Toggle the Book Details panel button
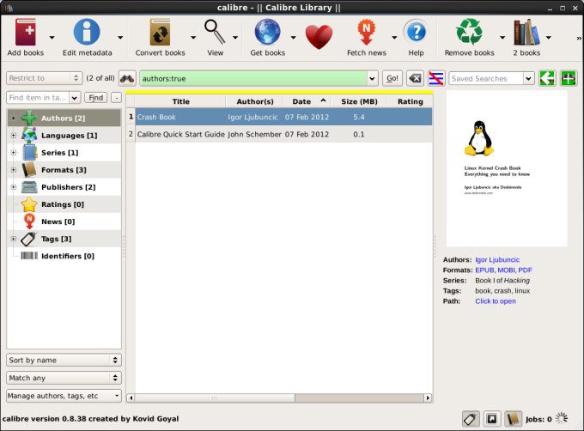Viewport: 584px width, 431px height. point(513,419)
